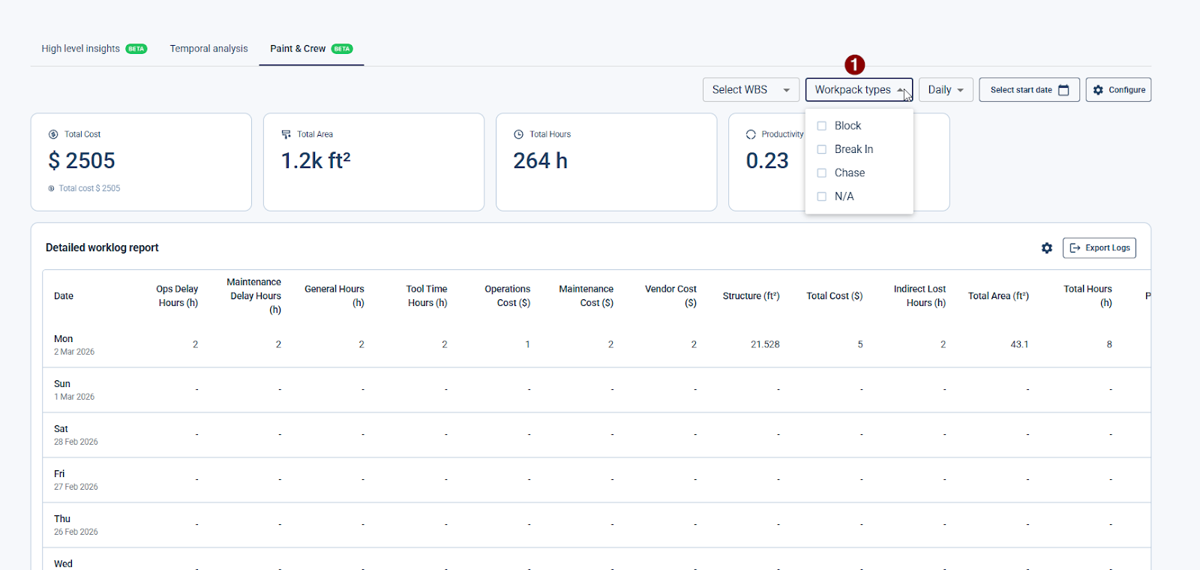Viewport: 1200px width, 570px height.
Task: Open worklog table settings gear icon
Action: coord(1046,248)
